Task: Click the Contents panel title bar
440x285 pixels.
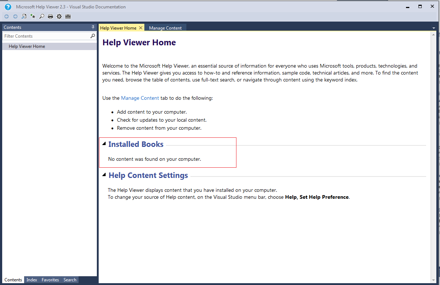Action: (x=49, y=27)
